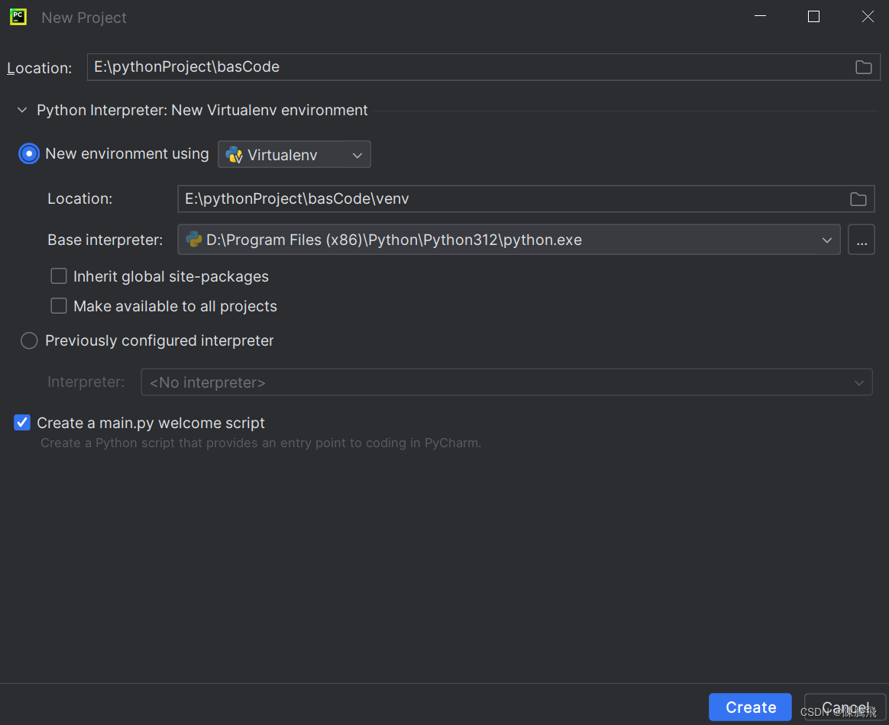Screen dimensions: 889x725
Task: Click the Cancel button
Action: coord(845,707)
